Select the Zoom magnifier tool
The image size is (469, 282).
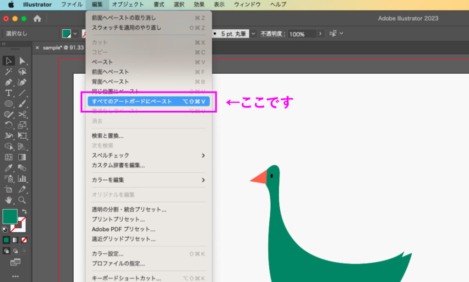pyautogui.click(x=22, y=200)
